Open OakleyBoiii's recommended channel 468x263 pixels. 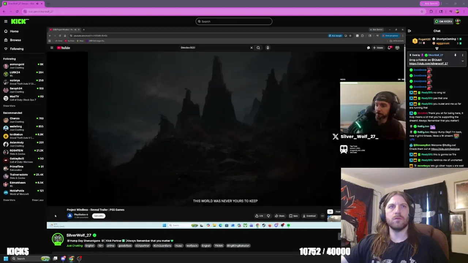point(23,160)
